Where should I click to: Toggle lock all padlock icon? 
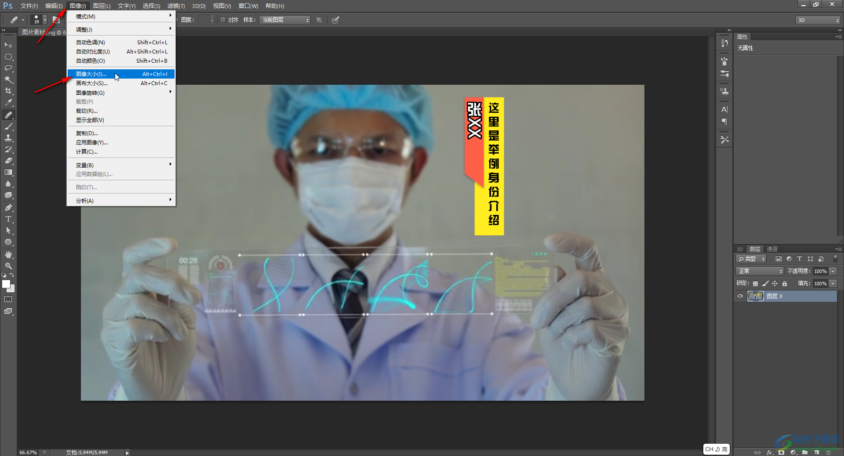(785, 284)
